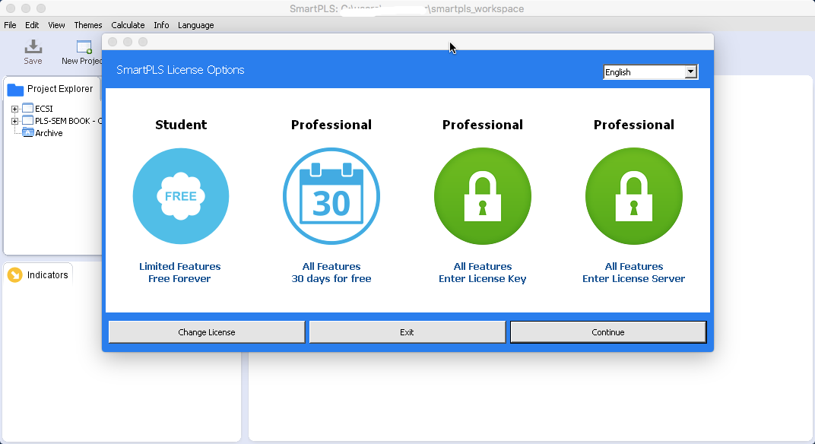Click the ECSI project icon
The image size is (815, 444).
(28, 108)
